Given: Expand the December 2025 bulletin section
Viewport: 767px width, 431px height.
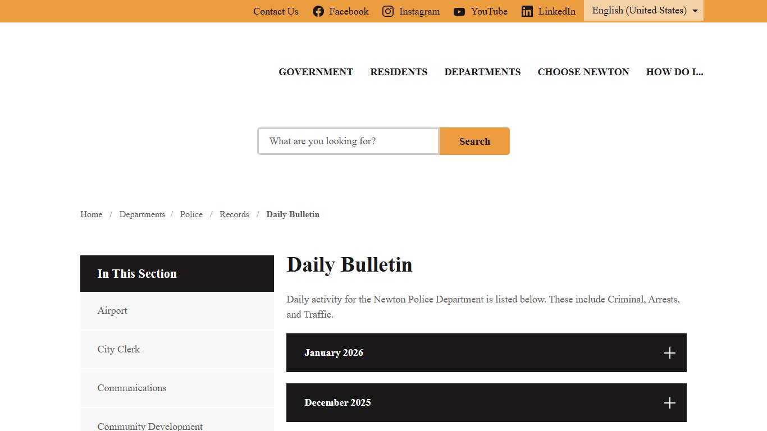Looking at the screenshot, I should tap(337, 403).
